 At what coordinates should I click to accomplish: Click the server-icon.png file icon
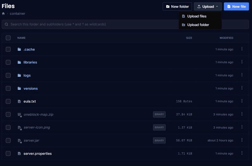tap(20, 128)
